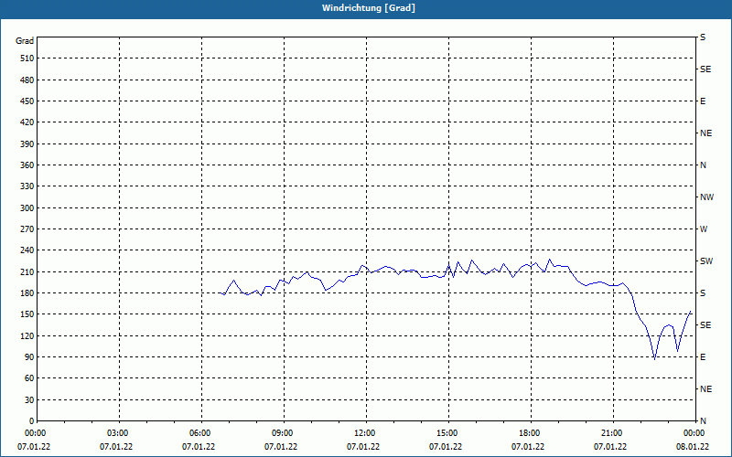This screenshot has width=732, height=457.
Task: Select the N compass label level with 360
Action: point(703,165)
